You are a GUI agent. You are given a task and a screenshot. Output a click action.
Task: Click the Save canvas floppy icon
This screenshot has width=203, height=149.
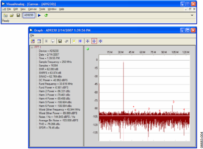point(18,15)
